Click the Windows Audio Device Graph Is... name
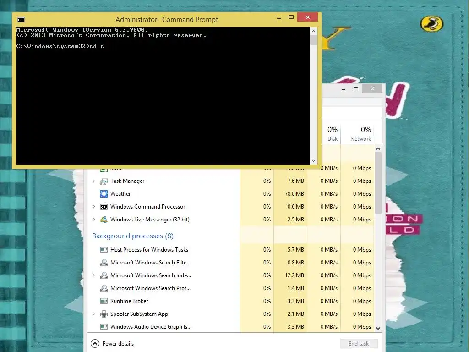Image resolution: width=469 pixels, height=352 pixels. click(151, 327)
